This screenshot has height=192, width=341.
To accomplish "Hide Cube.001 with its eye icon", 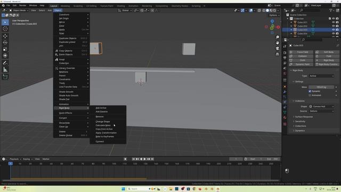I will tap(333, 22).
